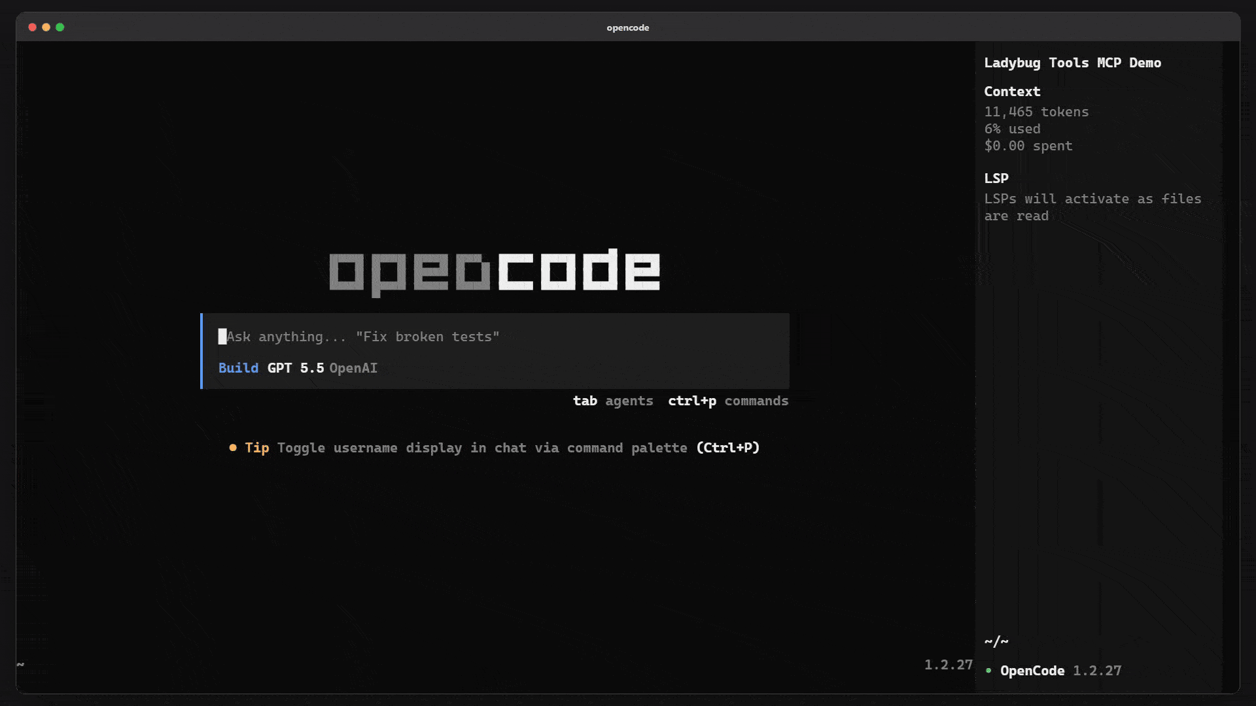Click the OpenAI provider label

click(353, 368)
